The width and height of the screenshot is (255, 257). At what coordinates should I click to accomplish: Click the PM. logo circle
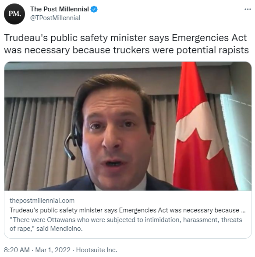click(14, 14)
